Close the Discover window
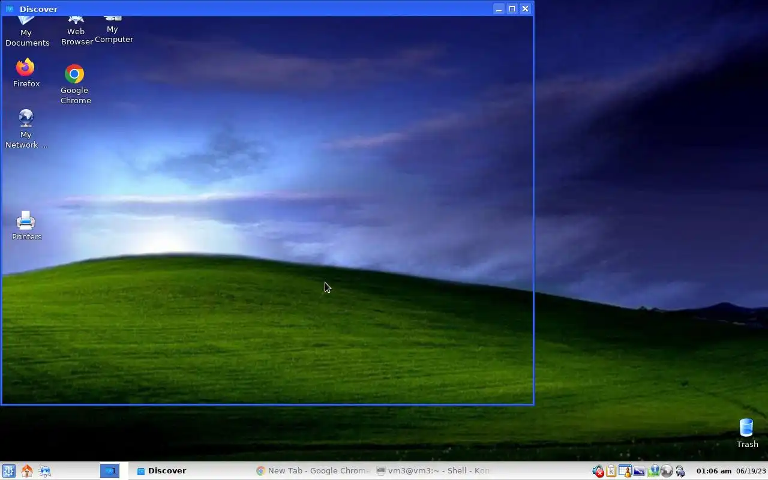This screenshot has width=768, height=480. [x=525, y=9]
